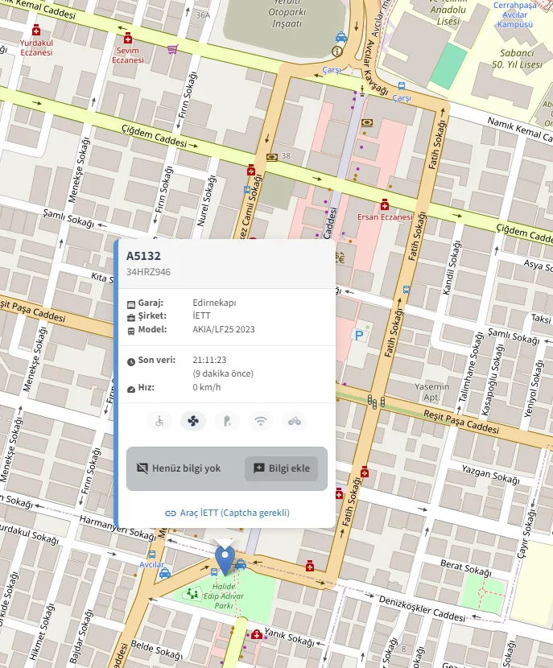Viewport: 553px width, 668px height.
Task: Click the shopping cart market icon
Action: coord(172,49)
